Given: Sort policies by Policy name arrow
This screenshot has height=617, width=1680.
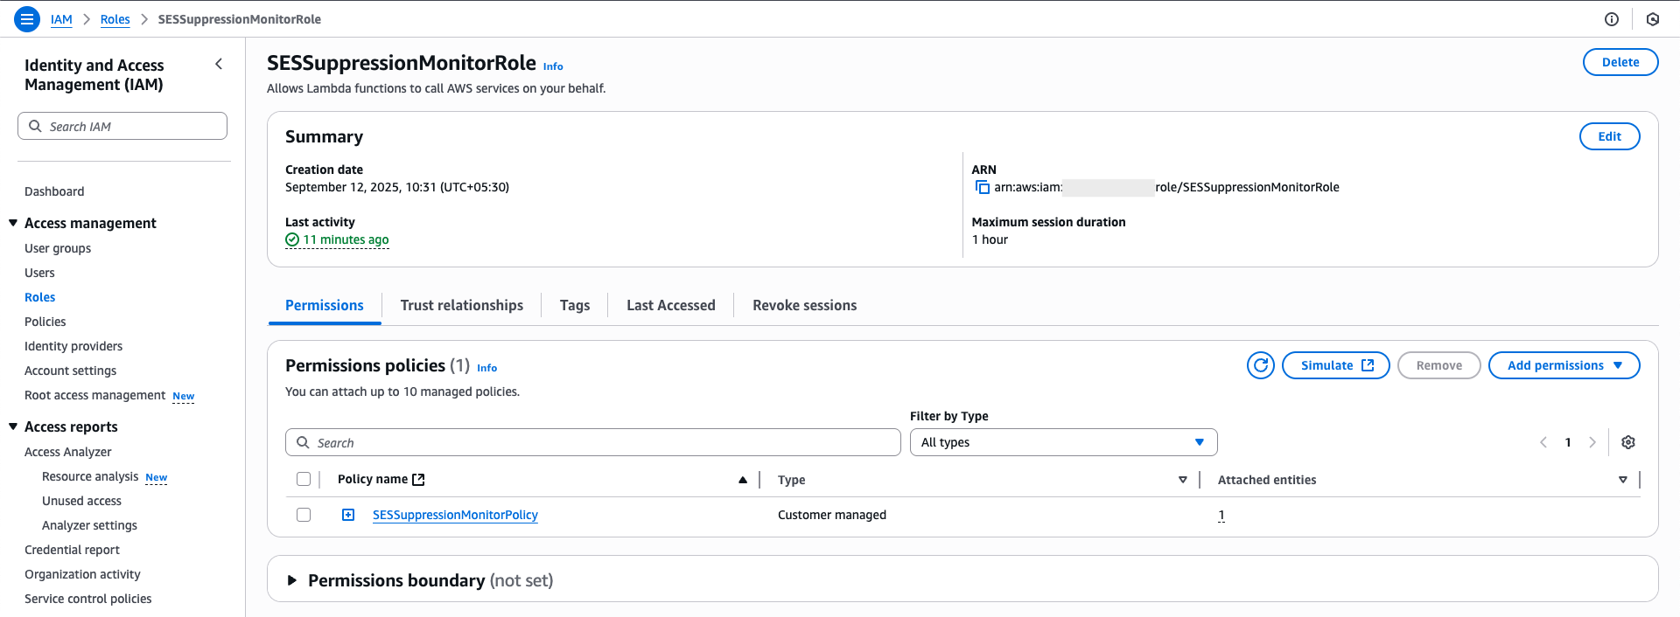Looking at the screenshot, I should (x=743, y=480).
